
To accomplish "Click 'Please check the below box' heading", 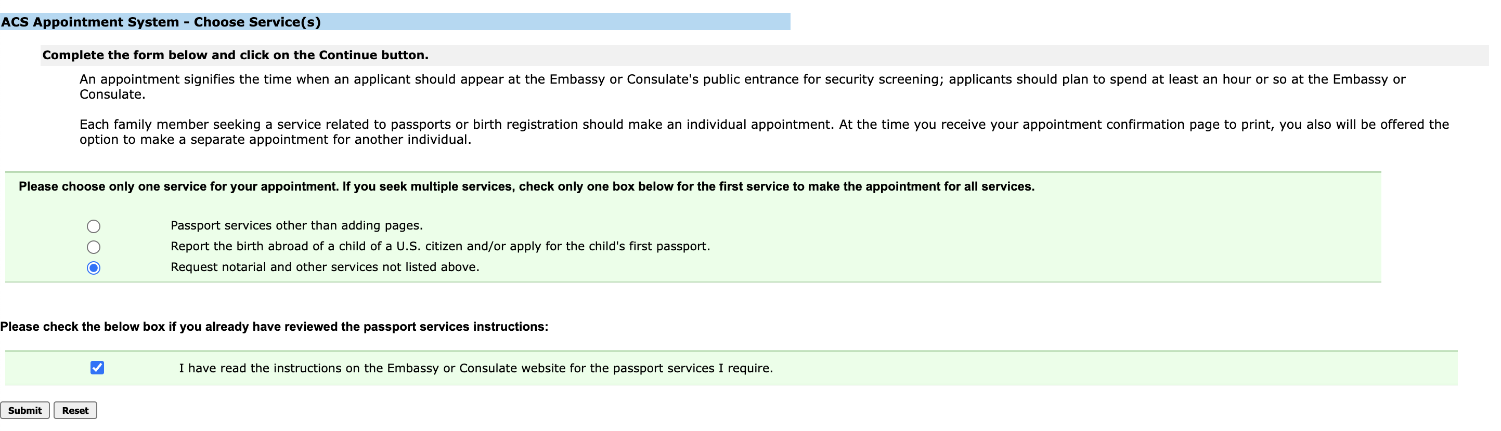I will 274,327.
